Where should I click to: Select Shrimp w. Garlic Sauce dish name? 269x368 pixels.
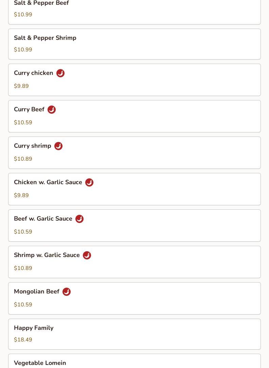tap(47, 255)
